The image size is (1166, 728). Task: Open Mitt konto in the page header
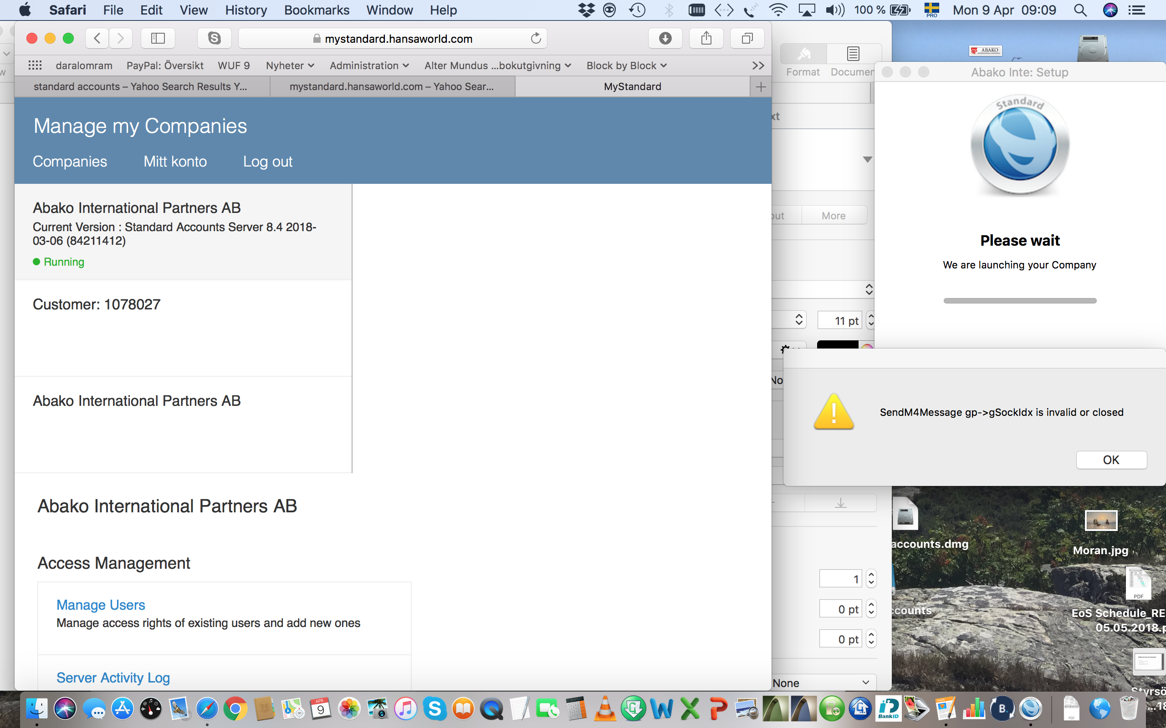tap(175, 161)
